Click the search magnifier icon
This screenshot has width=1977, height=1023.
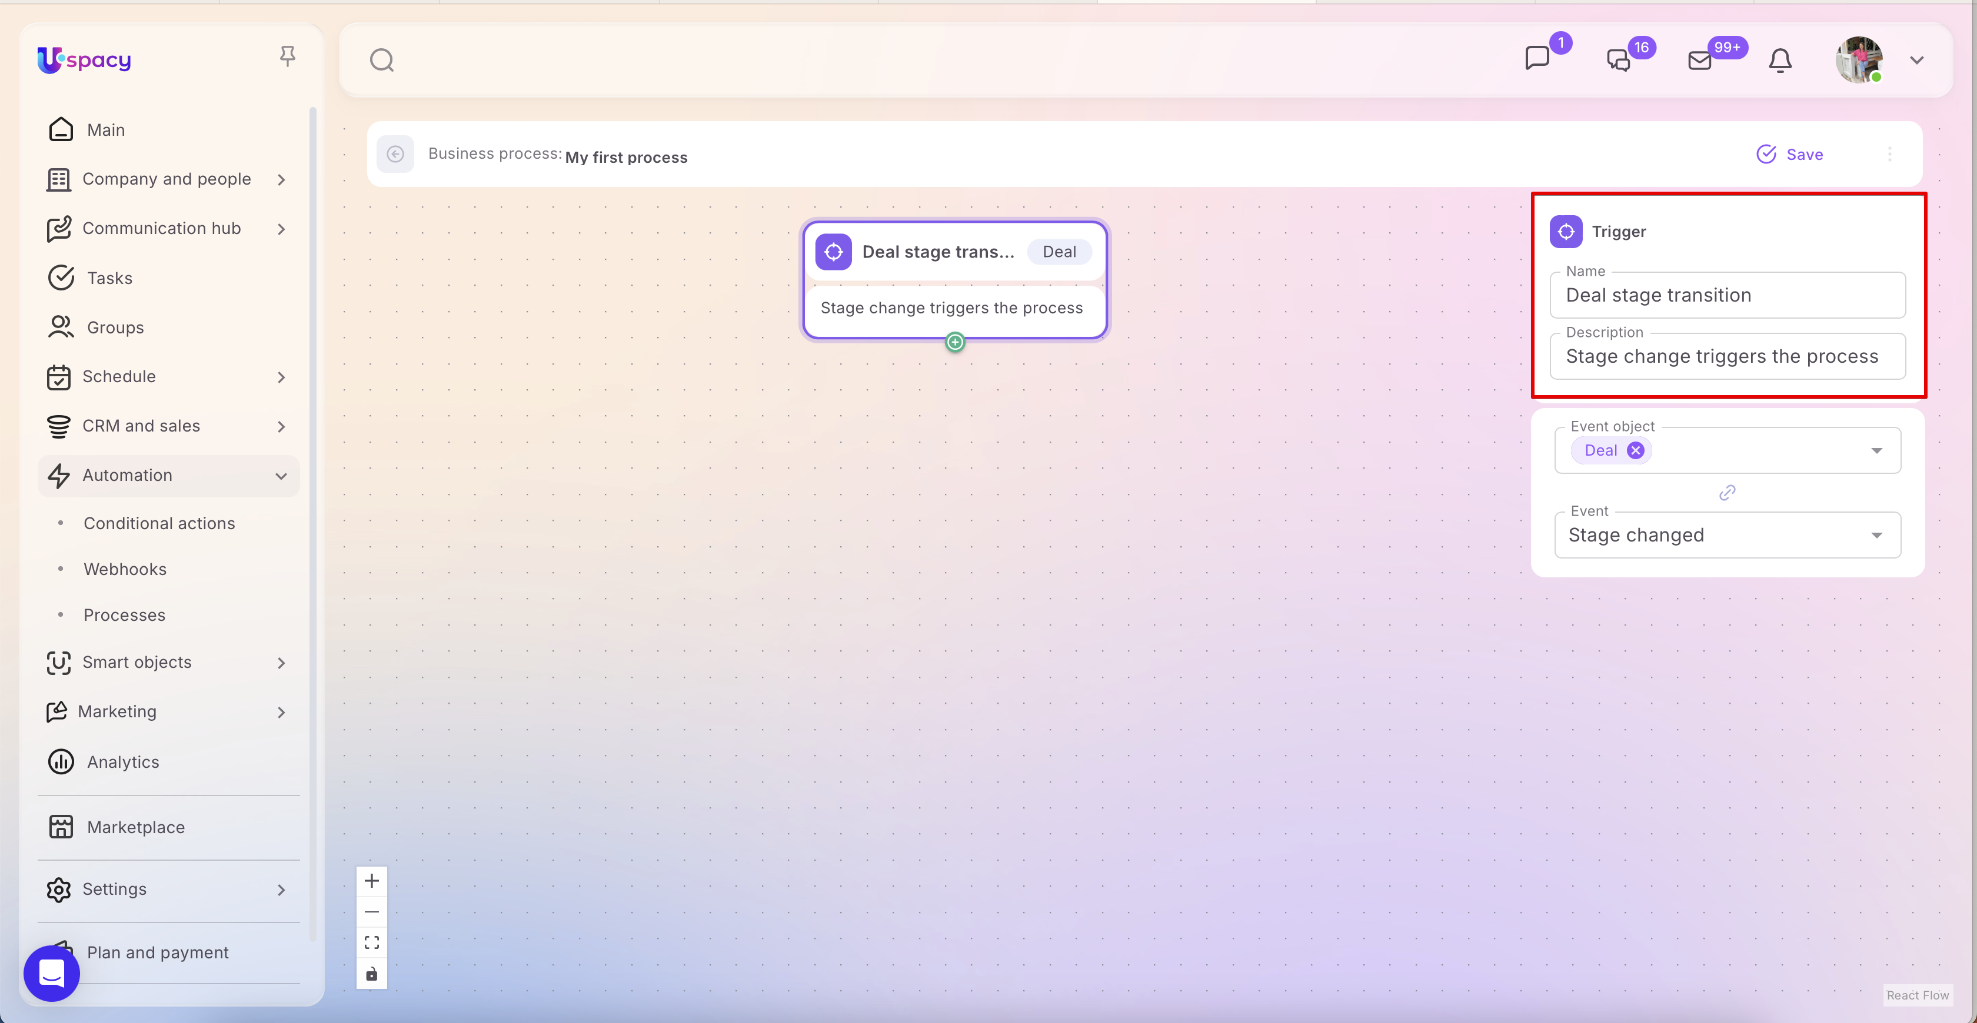coord(381,60)
